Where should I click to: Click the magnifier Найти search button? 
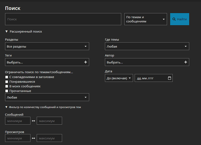click(179, 19)
